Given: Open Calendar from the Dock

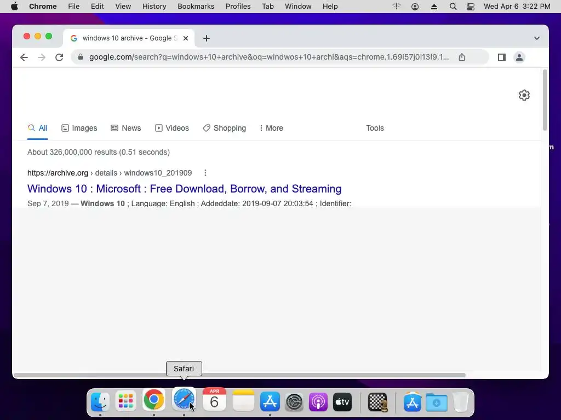Looking at the screenshot, I should point(214,400).
